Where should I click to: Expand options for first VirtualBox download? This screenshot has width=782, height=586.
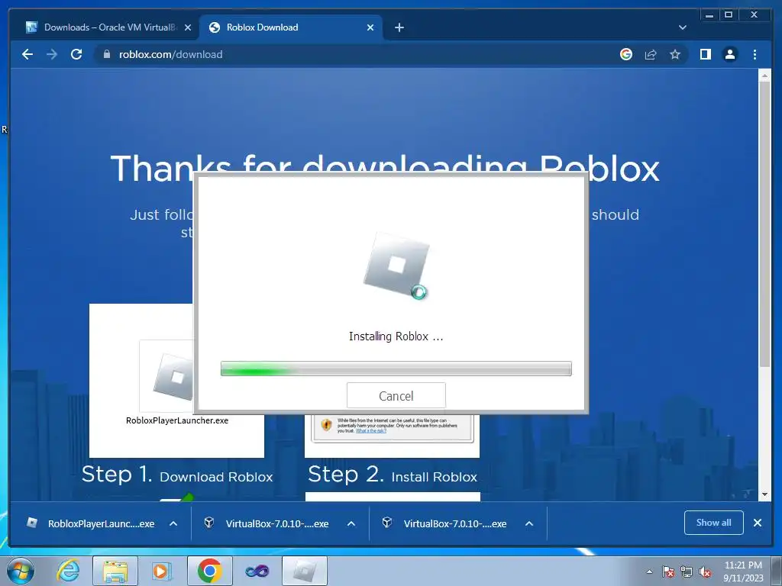tap(351, 523)
